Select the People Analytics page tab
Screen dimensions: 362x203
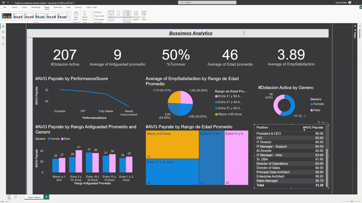(x=34, y=197)
